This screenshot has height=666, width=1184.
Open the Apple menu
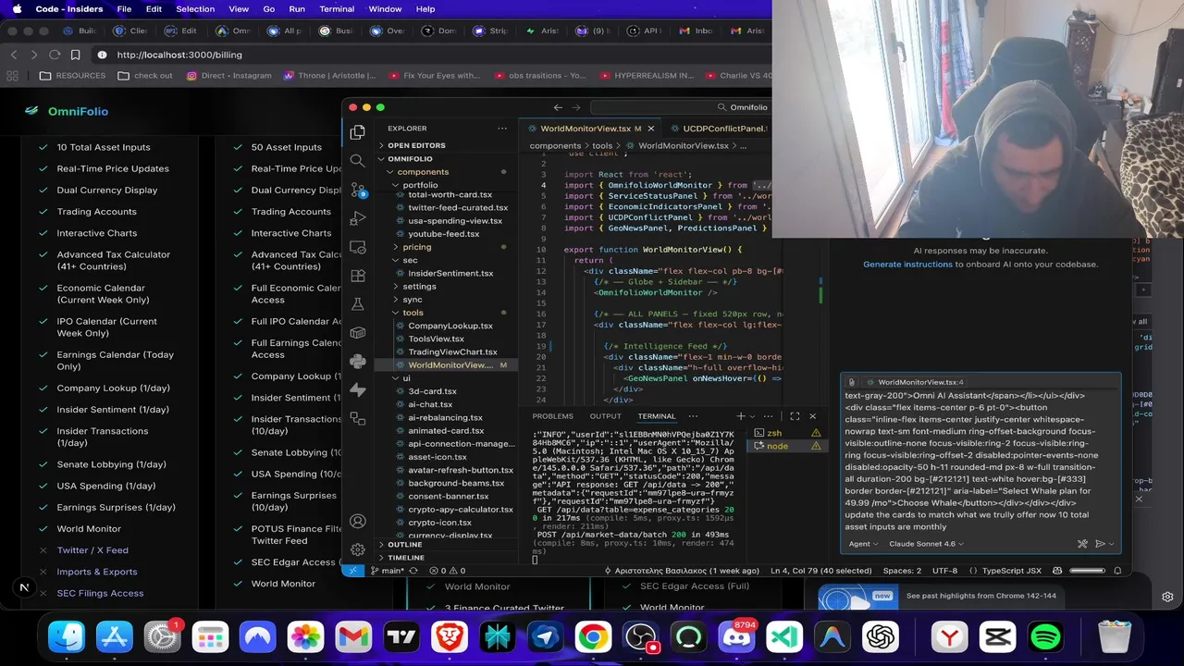pos(16,9)
